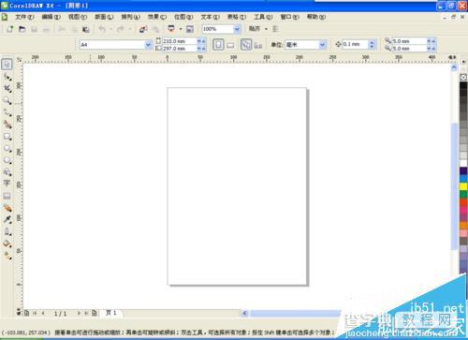Open the 100% zoom level dropdown
Viewport: 468px width, 340px height.
coord(237,29)
